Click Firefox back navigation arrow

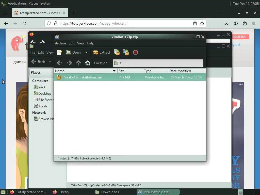6,24
